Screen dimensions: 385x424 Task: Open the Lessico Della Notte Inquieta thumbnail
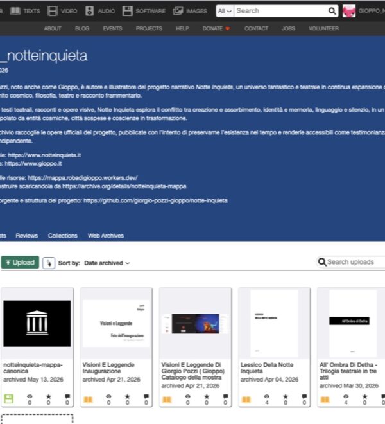click(274, 323)
